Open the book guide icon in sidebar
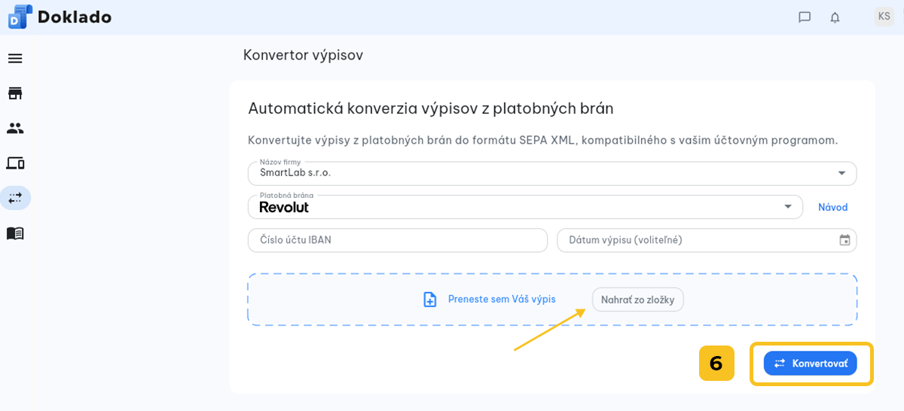Screen dimensions: 904x411 point(15,233)
